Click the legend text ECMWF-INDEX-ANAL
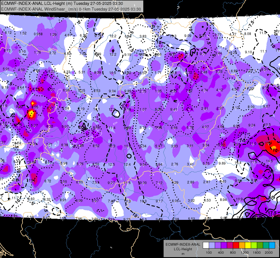280x258 pixels. coord(183,245)
